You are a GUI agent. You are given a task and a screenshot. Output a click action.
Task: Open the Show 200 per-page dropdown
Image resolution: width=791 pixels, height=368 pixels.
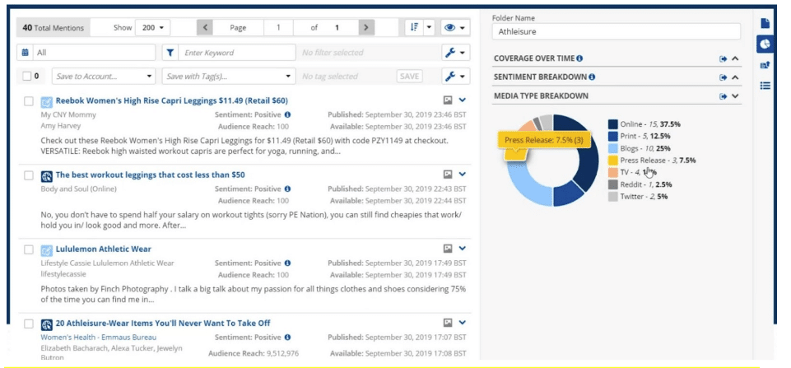153,27
